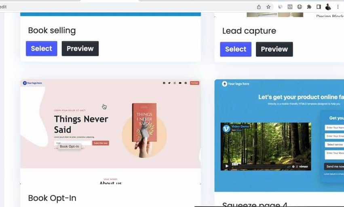Image resolution: width=344 pixels, height=207 pixels.
Task: Play the Vimeo video demo
Action: [227, 166]
